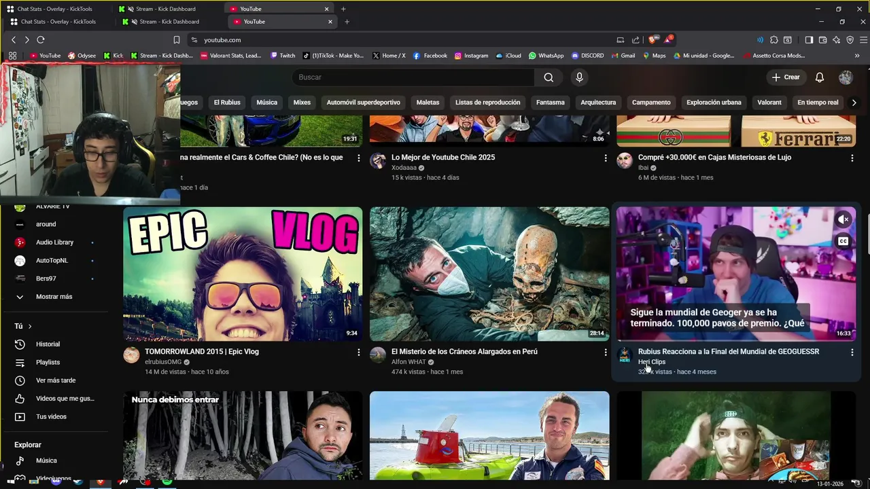Open options for Lo Mejor de Youtube Chile
870x489 pixels.
(x=606, y=158)
